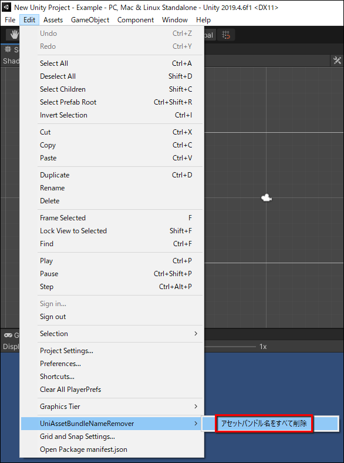344x463 pixels.
Task: Open the Component menu
Action: tap(136, 20)
